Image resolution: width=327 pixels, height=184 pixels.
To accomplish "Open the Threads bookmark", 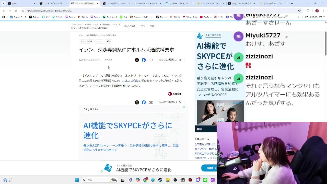I will (161, 17).
